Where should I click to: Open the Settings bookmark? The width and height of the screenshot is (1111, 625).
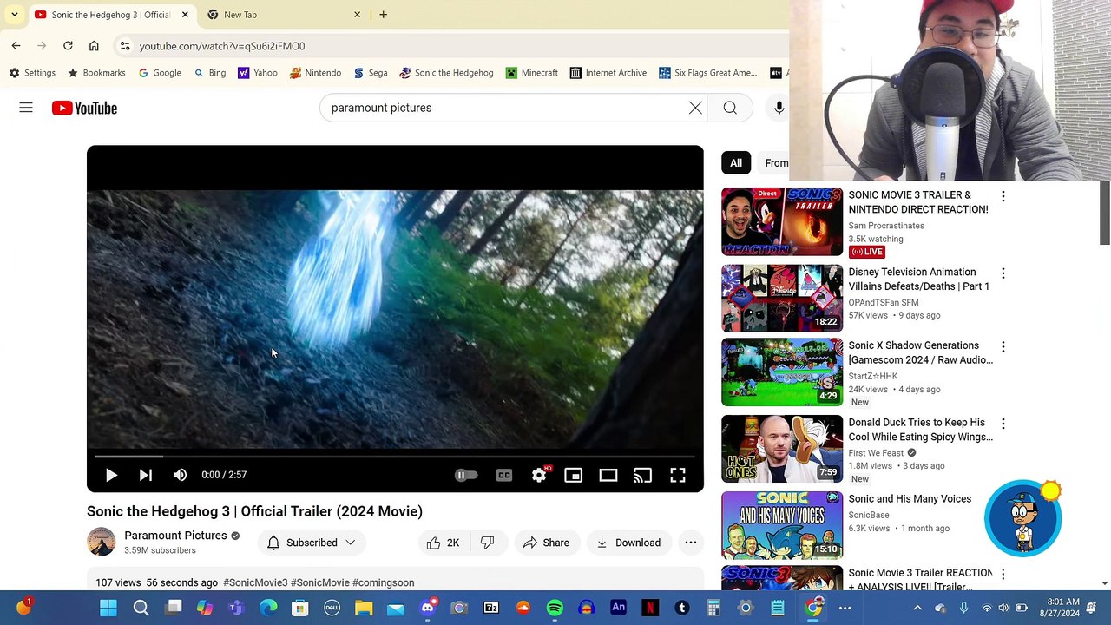(x=32, y=73)
